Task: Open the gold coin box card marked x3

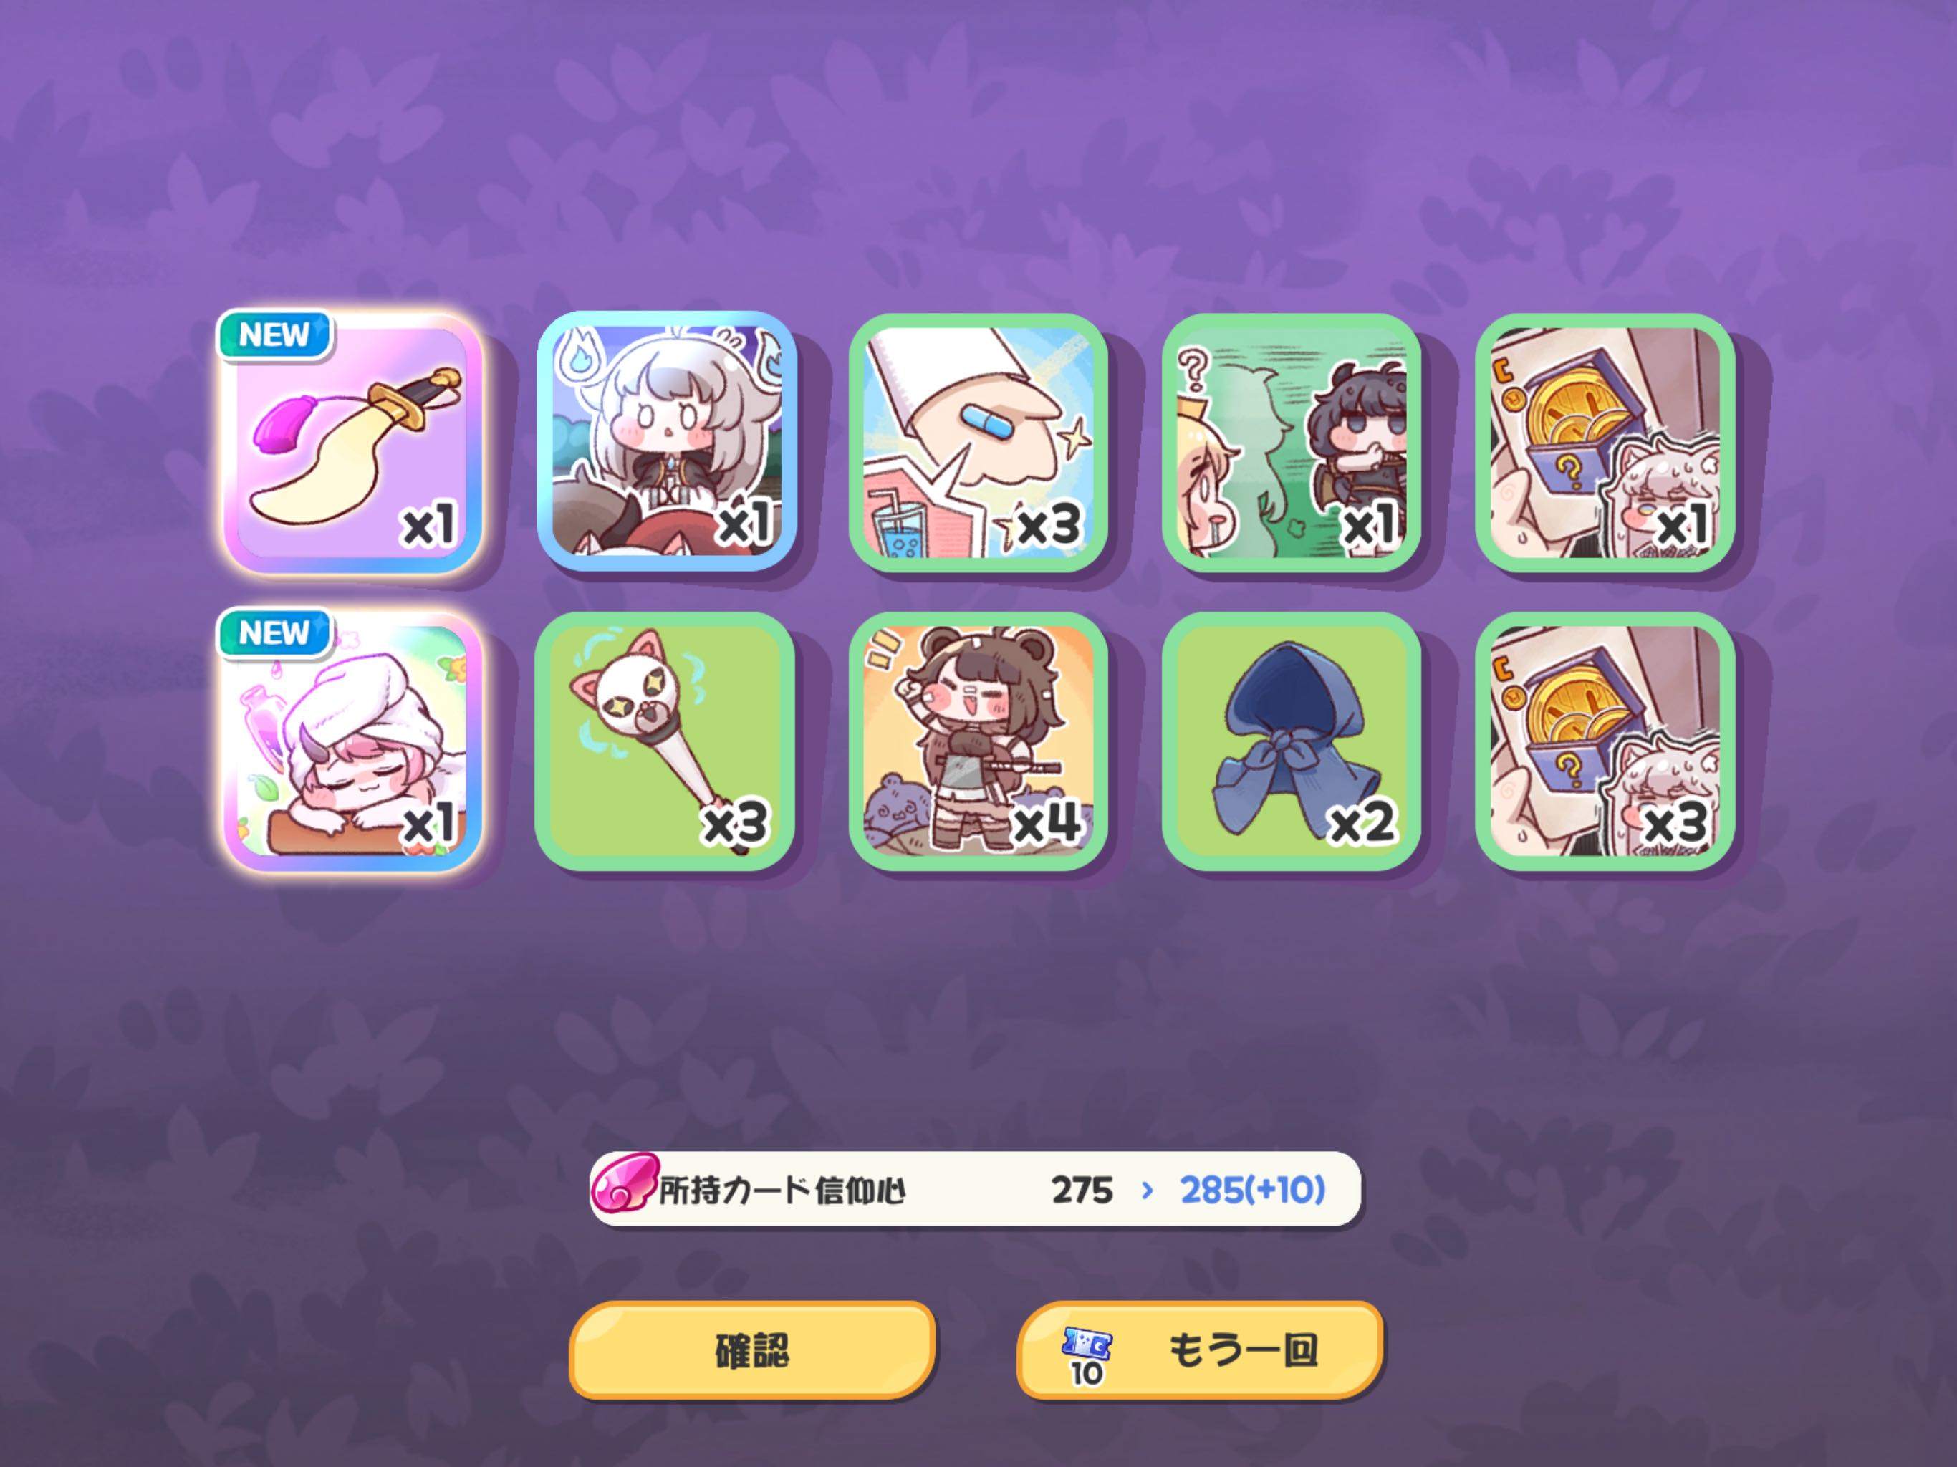Action: click(1605, 741)
